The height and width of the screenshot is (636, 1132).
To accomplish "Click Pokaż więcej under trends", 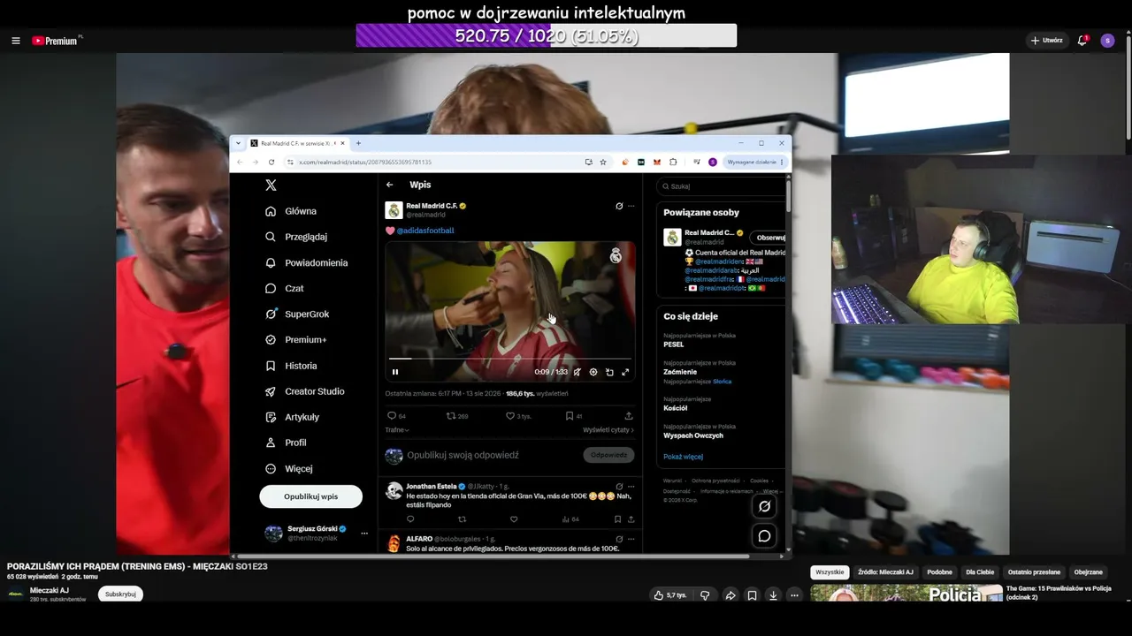I will coord(683,457).
